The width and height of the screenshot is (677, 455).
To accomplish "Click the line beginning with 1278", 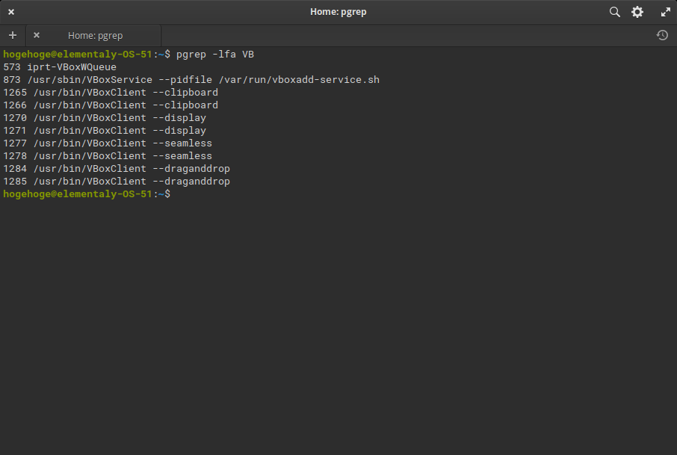I will [x=108, y=156].
